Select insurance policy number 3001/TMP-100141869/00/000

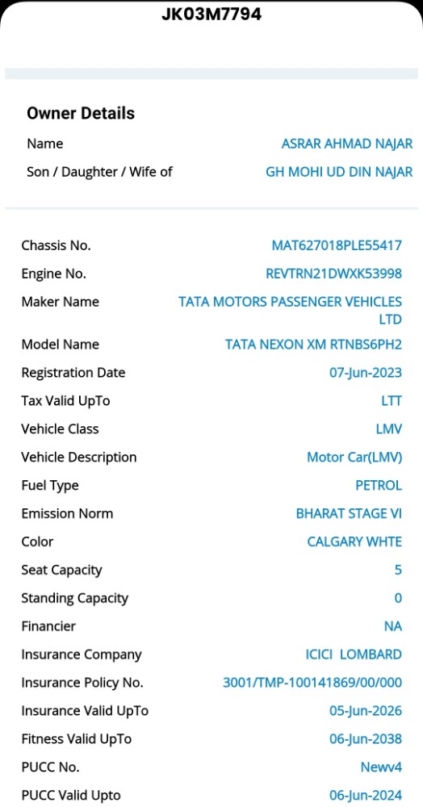(312, 683)
